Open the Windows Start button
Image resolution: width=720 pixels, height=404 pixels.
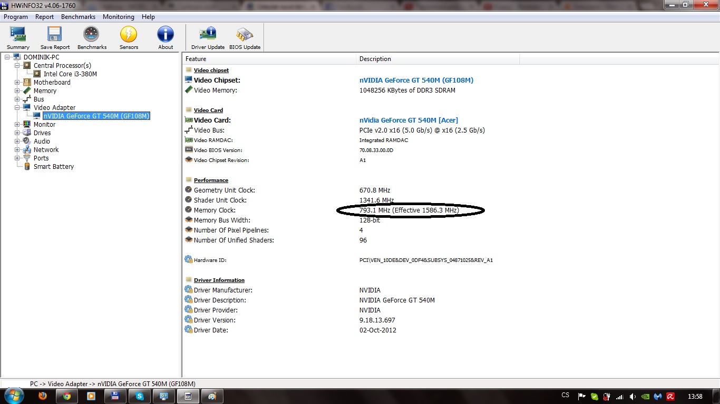[13, 396]
